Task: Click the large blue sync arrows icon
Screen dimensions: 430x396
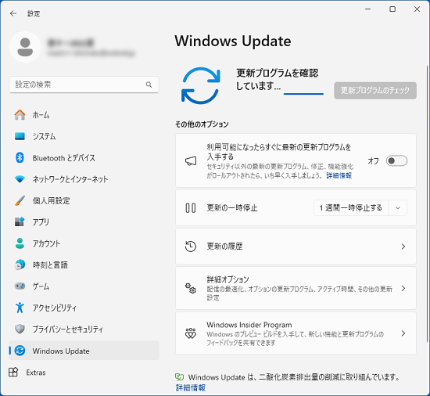Action: [201, 85]
